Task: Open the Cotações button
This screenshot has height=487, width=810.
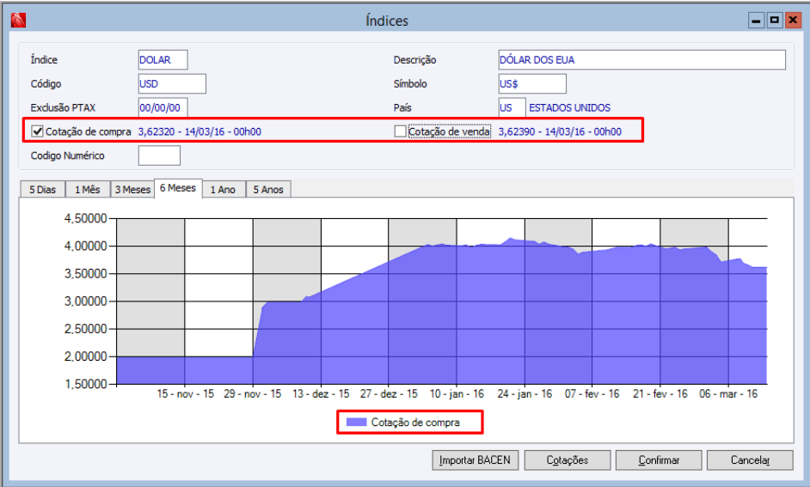Action: pos(568,460)
